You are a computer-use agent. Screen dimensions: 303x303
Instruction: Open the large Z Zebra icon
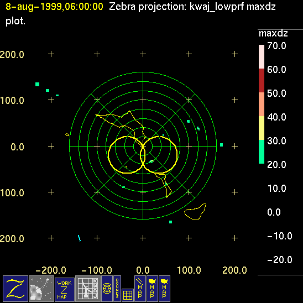pyautogui.click(x=15, y=289)
